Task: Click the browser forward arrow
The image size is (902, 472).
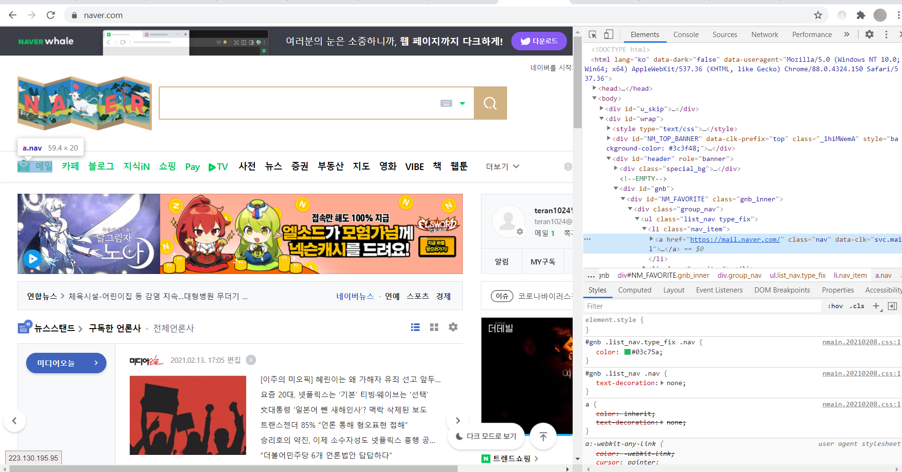Action: point(31,15)
